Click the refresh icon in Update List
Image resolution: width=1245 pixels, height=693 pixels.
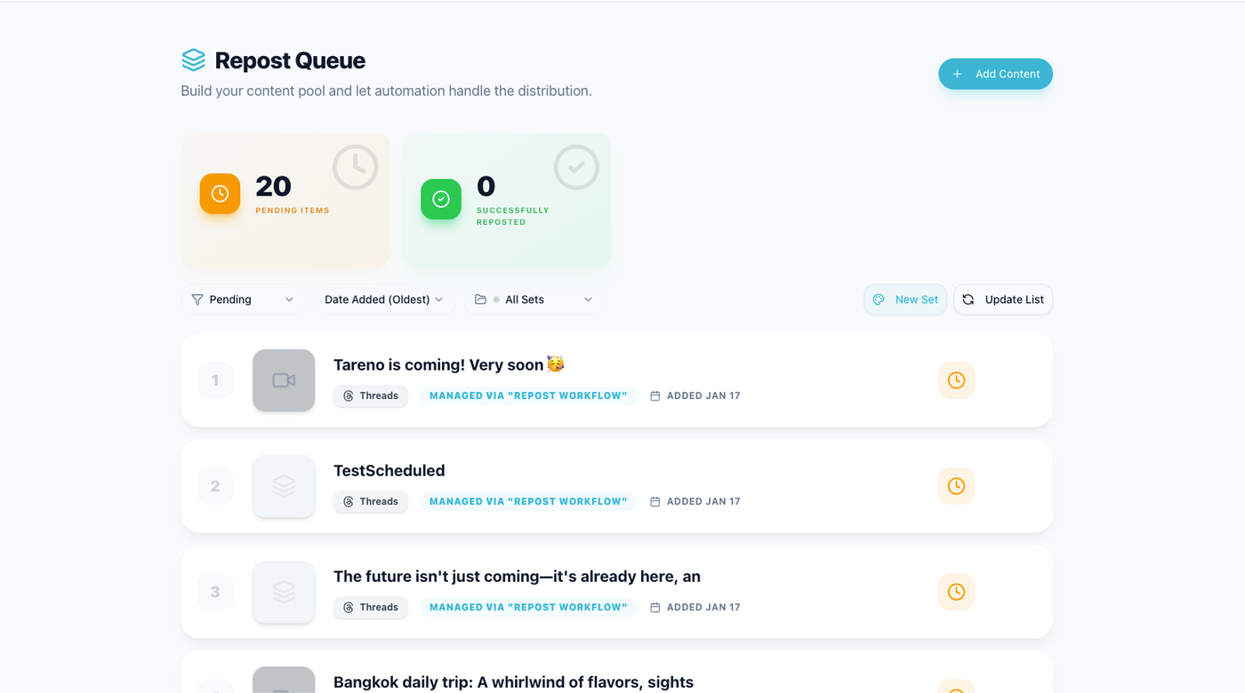968,299
